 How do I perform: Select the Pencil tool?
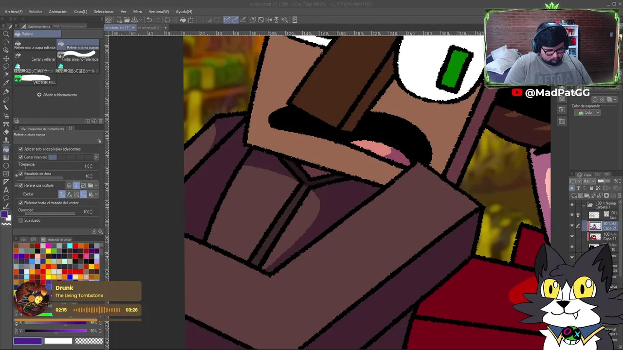(x=6, y=100)
